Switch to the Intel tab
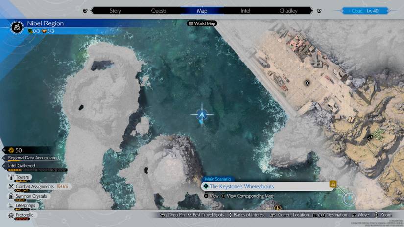 point(245,10)
